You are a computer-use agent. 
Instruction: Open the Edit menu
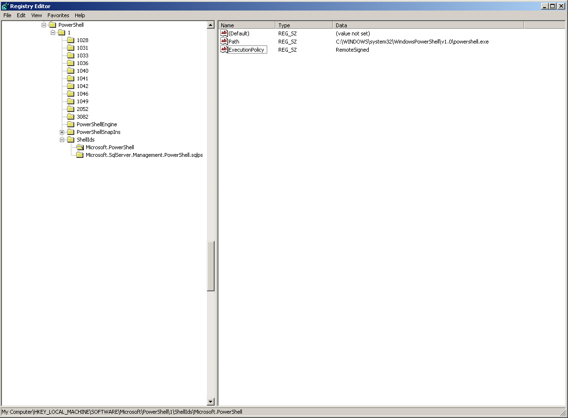21,15
